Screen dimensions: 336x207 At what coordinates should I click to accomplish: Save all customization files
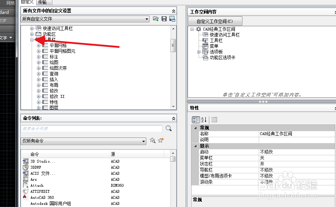pyautogui.click(x=164, y=19)
